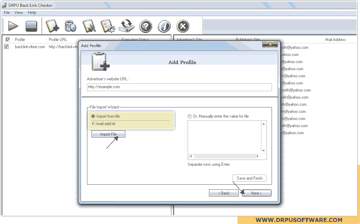This screenshot has width=360, height=224.
Task: Open the Help menu
Action: 32,13
